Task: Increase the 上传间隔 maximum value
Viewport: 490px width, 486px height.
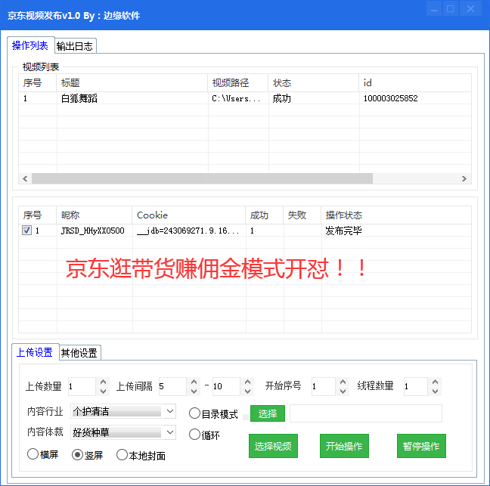Action: click(x=247, y=382)
